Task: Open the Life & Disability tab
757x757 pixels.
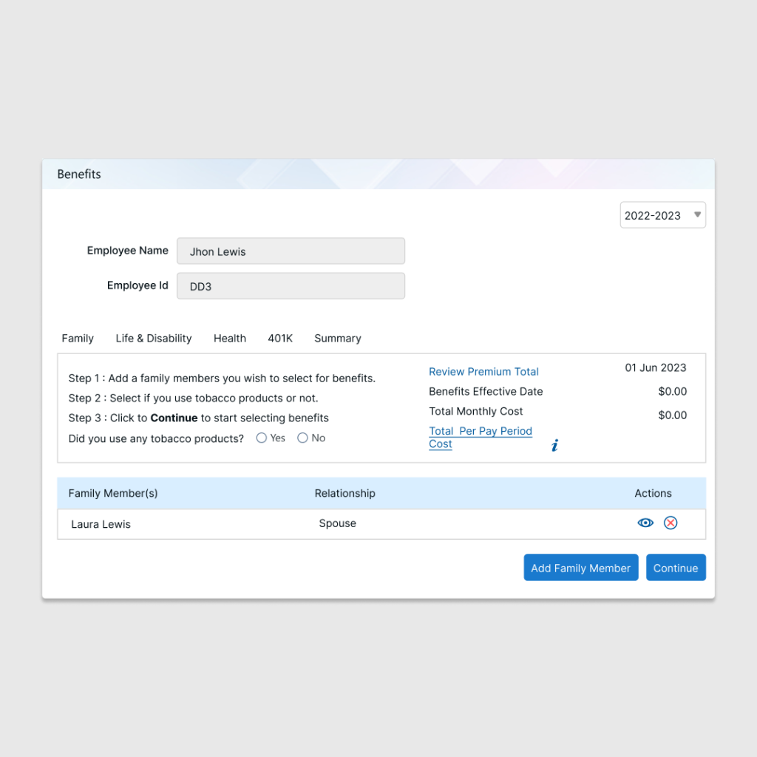Action: 154,339
